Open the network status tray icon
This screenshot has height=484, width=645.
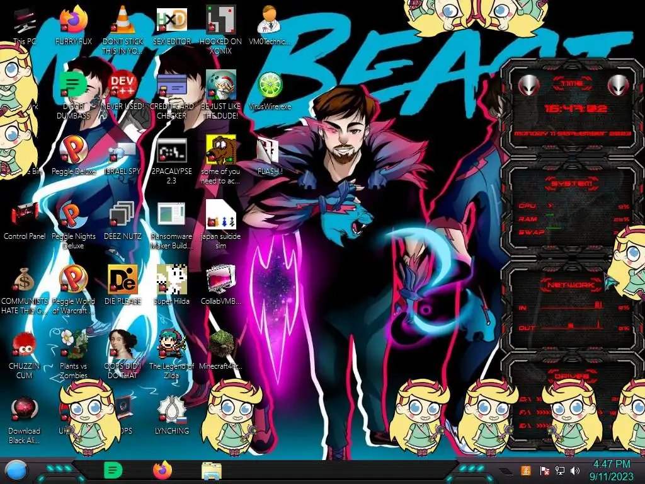(560, 470)
